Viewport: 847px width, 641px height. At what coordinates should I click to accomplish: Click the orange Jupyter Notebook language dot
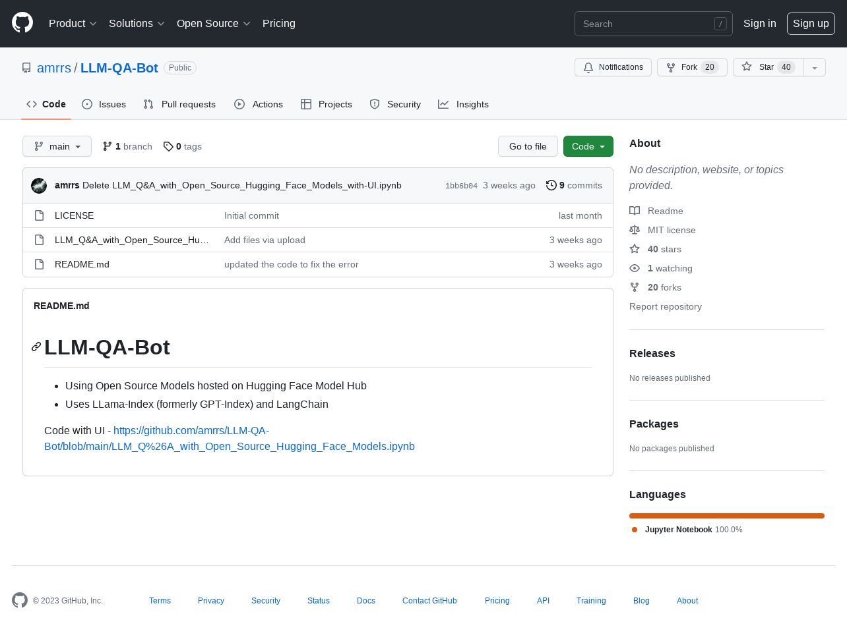click(x=635, y=530)
